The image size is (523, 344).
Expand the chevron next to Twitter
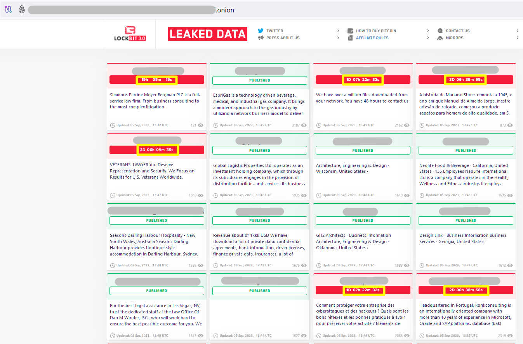[338, 30]
